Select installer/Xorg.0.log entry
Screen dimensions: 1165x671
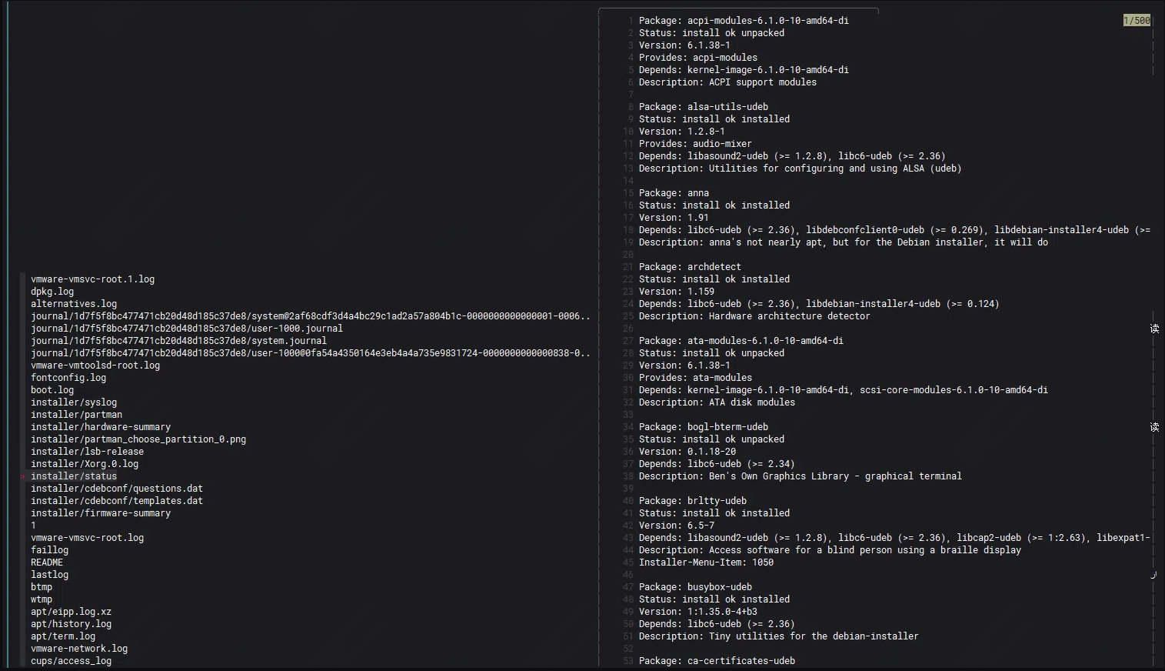(x=85, y=464)
